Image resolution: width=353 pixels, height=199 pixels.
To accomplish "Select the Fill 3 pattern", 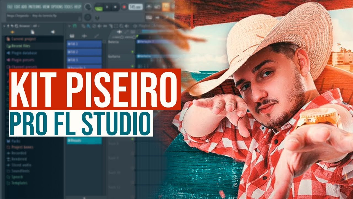I will tap(84, 60).
